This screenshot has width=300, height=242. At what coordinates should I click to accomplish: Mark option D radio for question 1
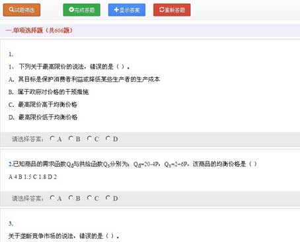coord(108,138)
